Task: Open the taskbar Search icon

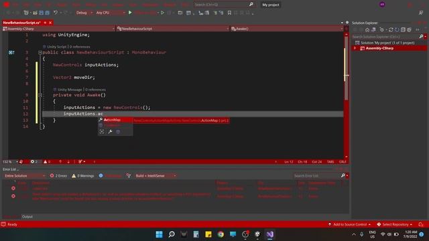Action: (172, 234)
